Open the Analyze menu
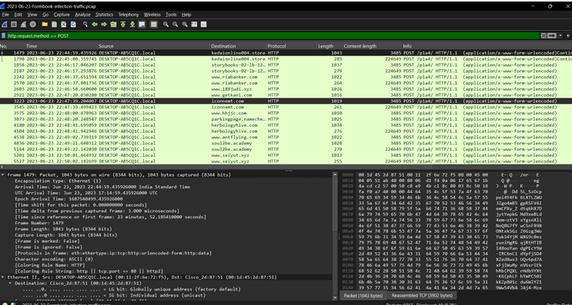Screen dimensions: 572x305 (82, 15)
